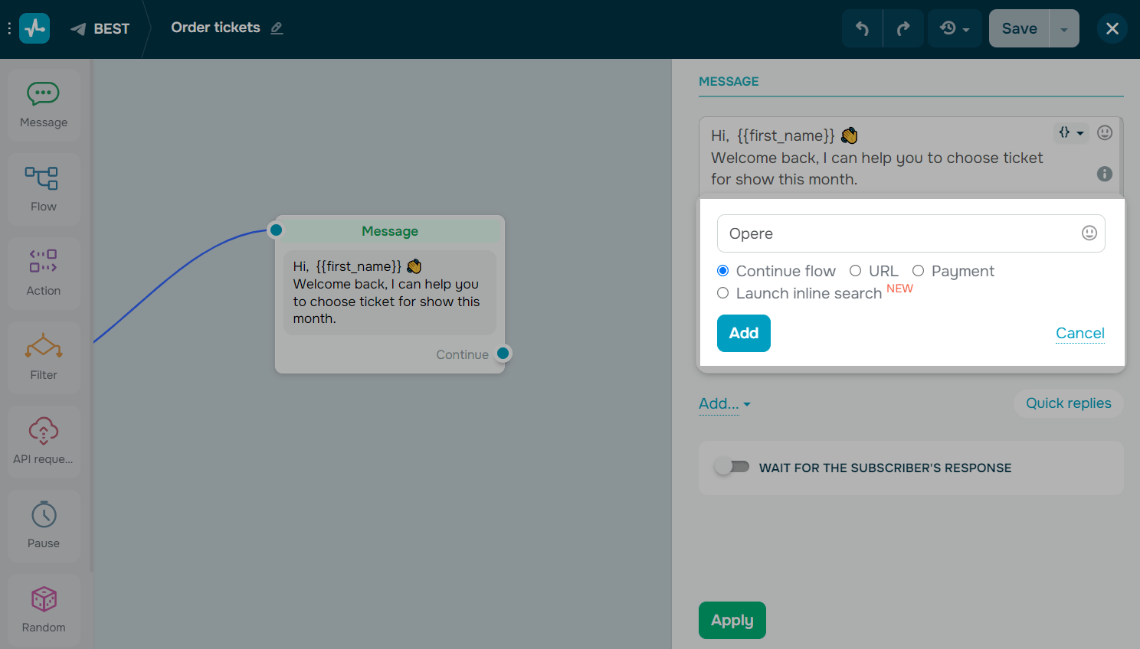This screenshot has width=1140, height=649.
Task: Click the Add button to create button
Action: [x=744, y=334]
